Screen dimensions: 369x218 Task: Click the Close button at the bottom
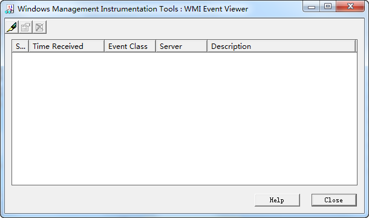point(334,200)
